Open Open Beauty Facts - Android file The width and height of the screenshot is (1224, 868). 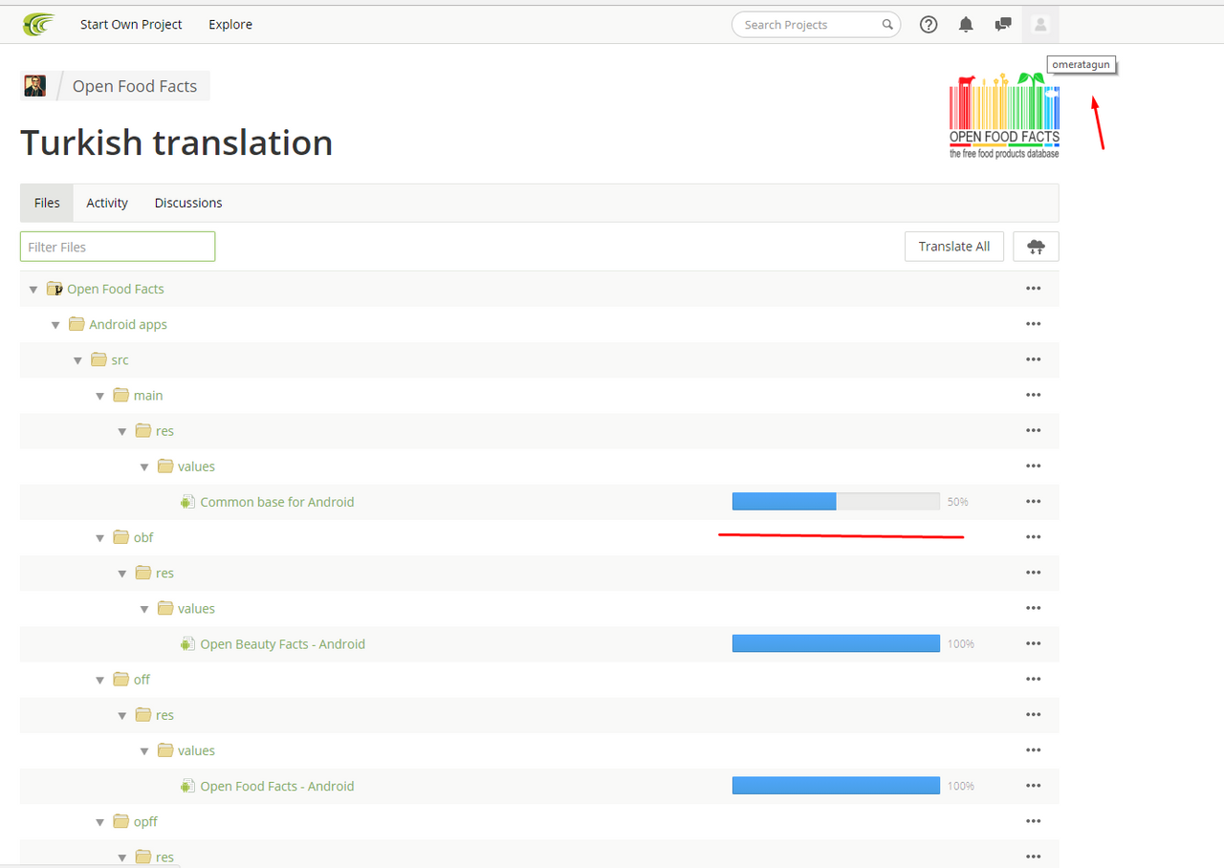283,644
